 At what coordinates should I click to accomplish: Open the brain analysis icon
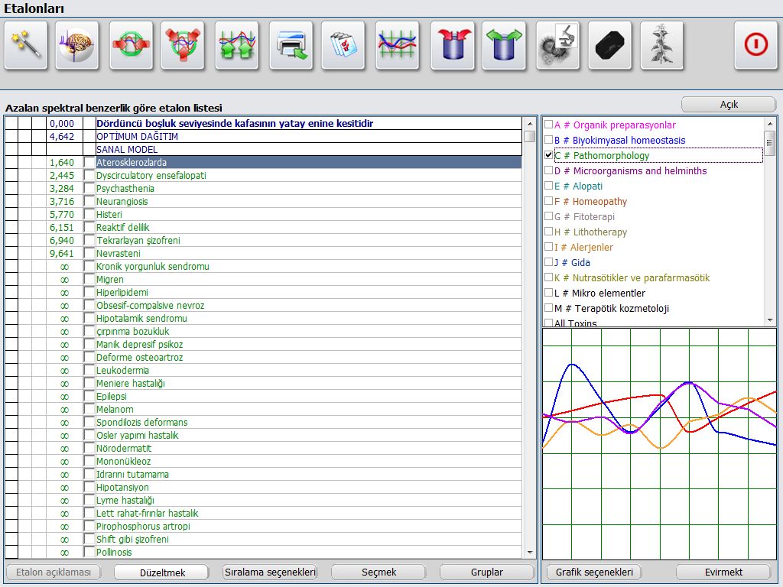[77, 45]
